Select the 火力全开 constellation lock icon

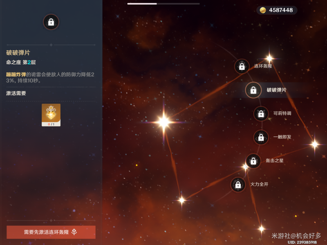tap(238, 185)
